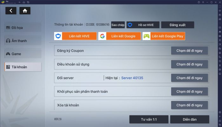The width and height of the screenshot is (222, 127).
Task: Open BlueStacks settings gear in side toolbar
Action: [220, 112]
